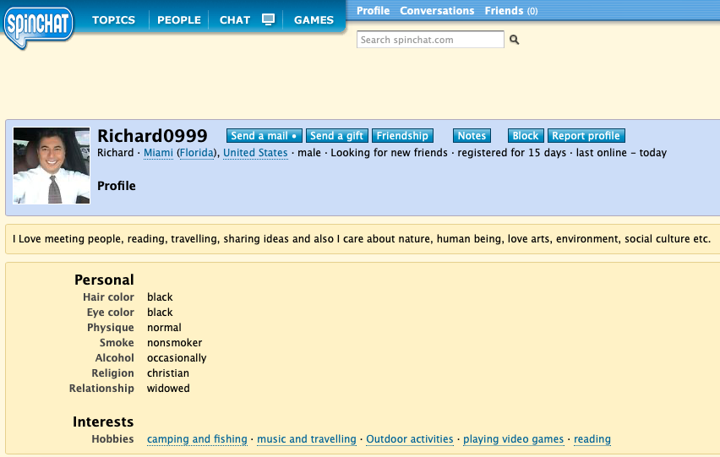Screen dimensions: 720x457
Task: Click the Smoke value 'nonsmoker'
Action: [x=174, y=343]
